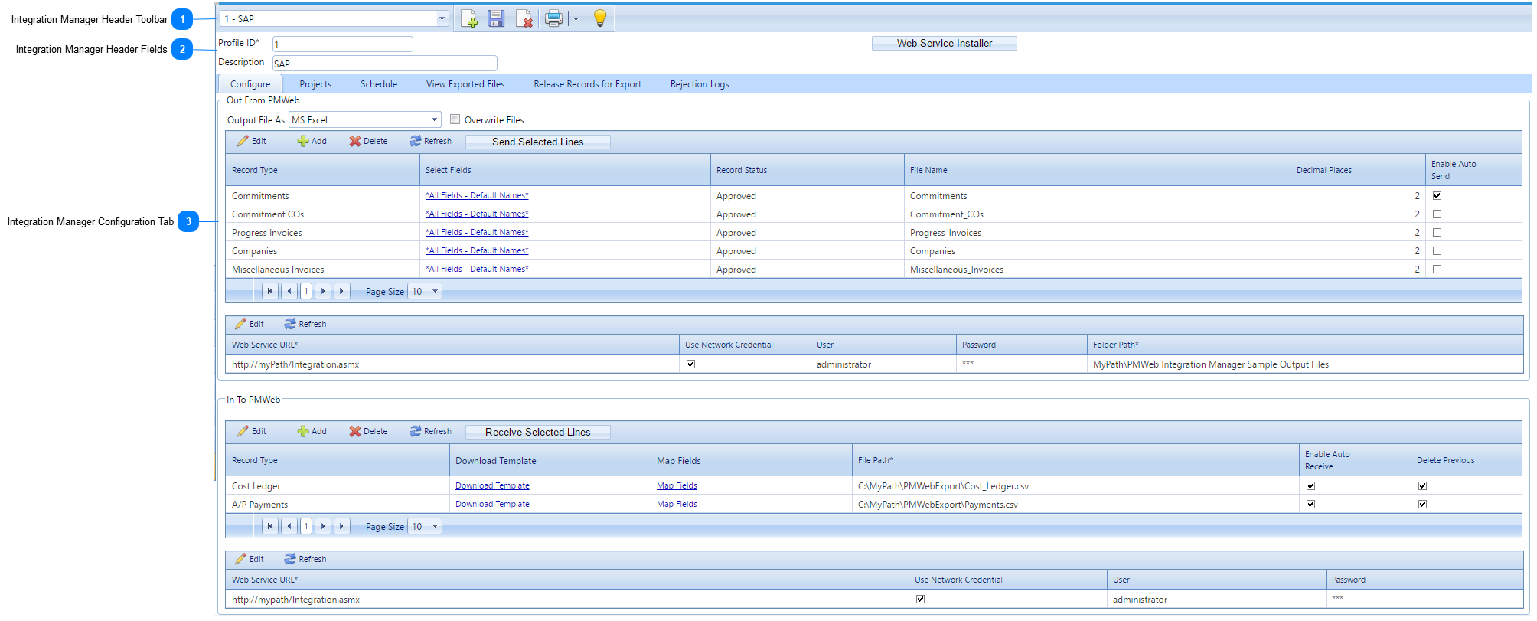Go to next page in In To PMWeb pager
This screenshot has height=621, width=1537.
pos(323,526)
